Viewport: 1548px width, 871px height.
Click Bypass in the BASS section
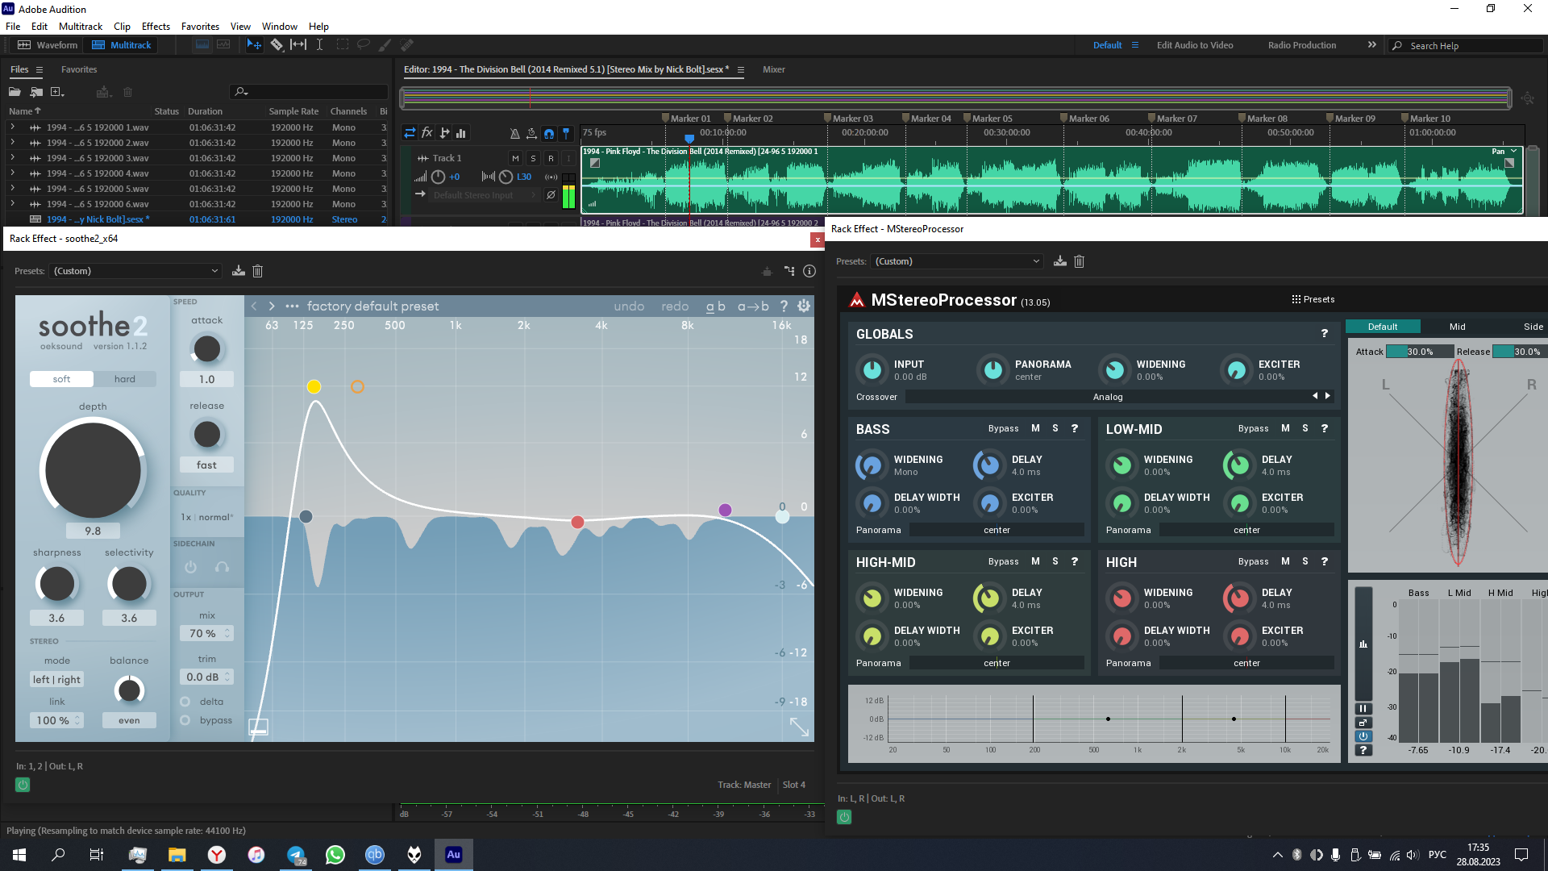1003,429
